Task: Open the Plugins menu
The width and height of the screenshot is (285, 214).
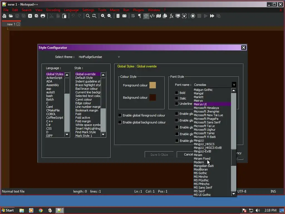Action: click(x=139, y=10)
